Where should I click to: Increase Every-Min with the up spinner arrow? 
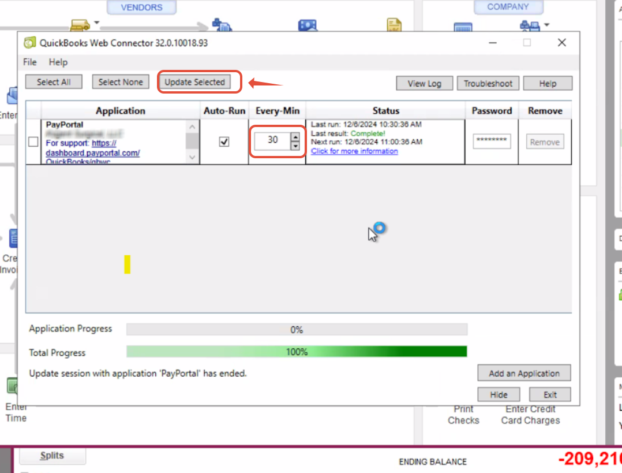(295, 137)
